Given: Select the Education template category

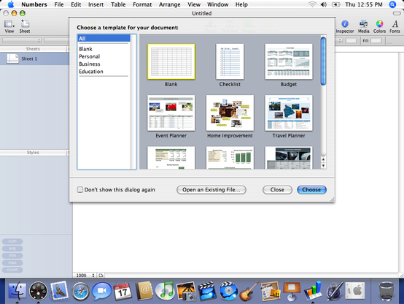Looking at the screenshot, I should [x=104, y=72].
